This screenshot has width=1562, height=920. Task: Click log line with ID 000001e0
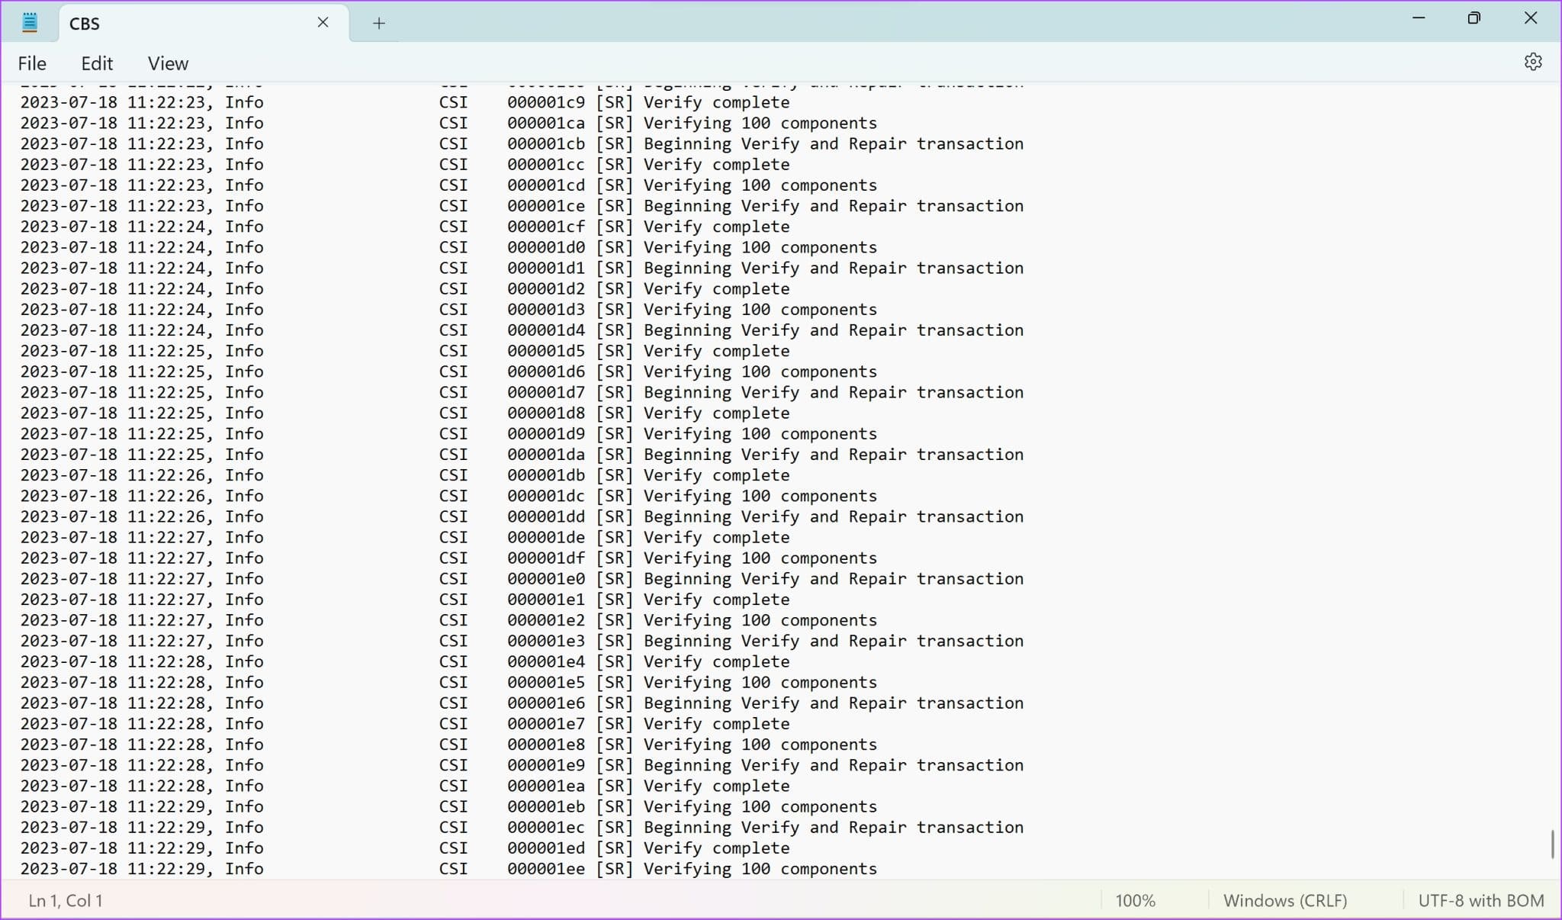(522, 579)
